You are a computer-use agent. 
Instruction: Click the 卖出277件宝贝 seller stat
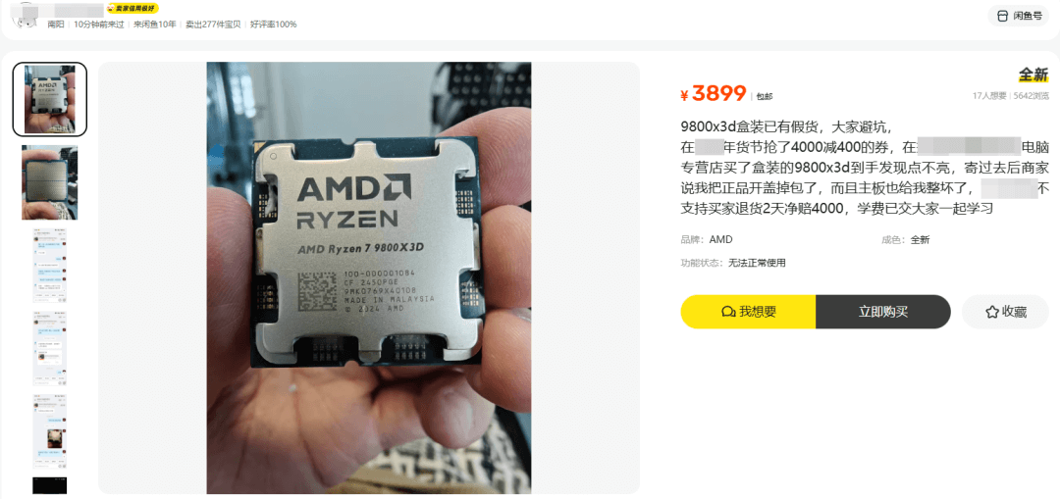tap(214, 25)
